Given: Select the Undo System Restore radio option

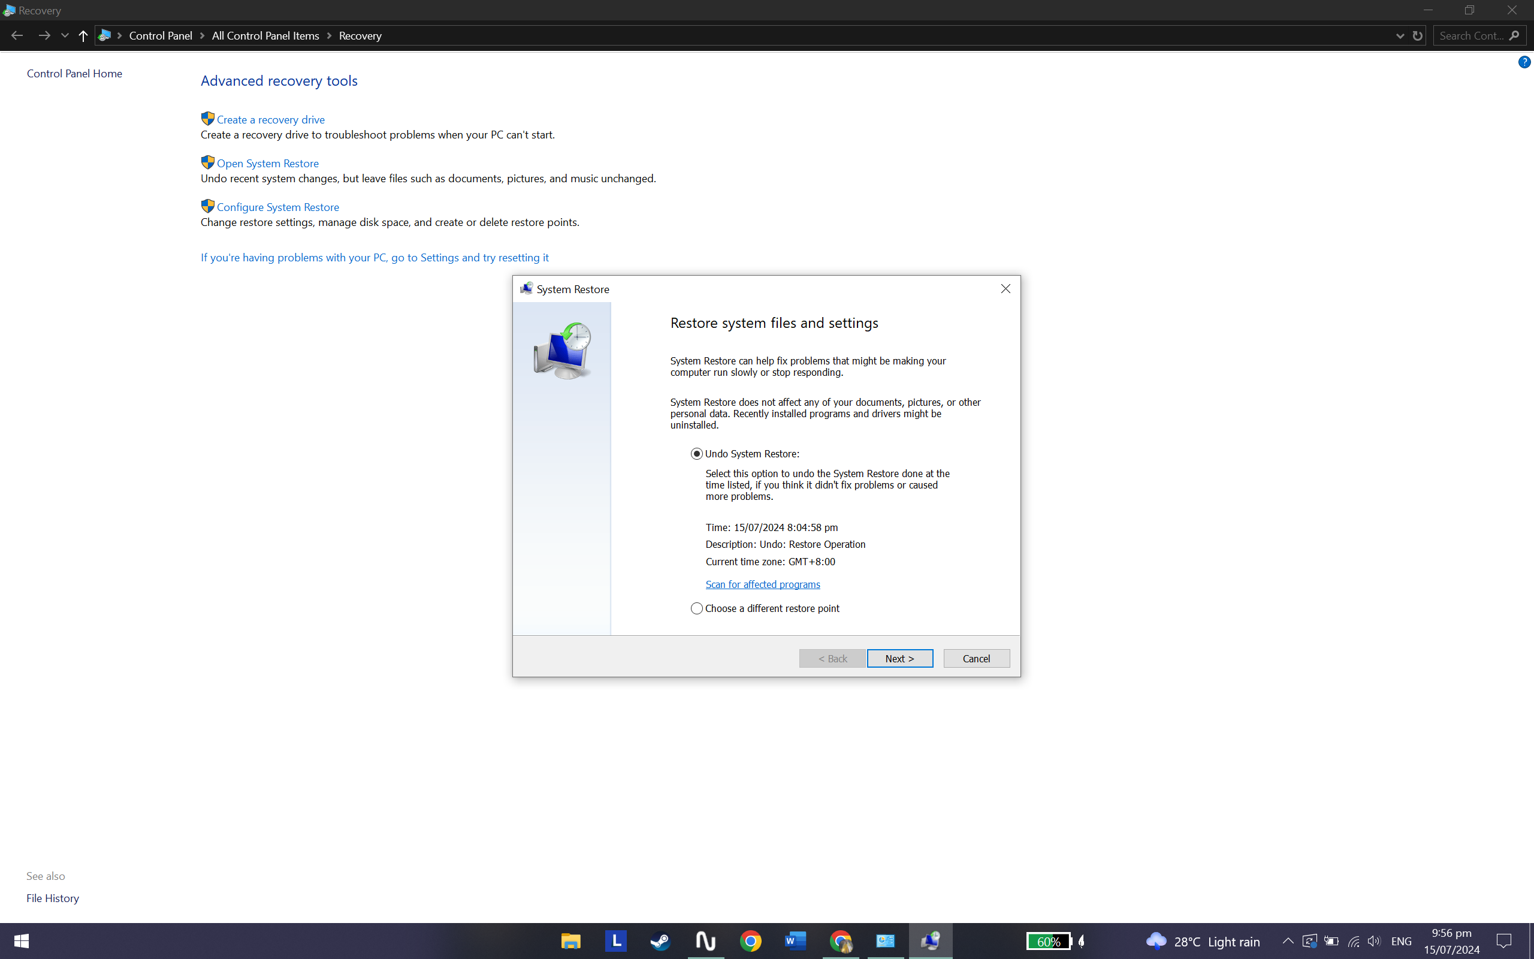Looking at the screenshot, I should coord(697,454).
